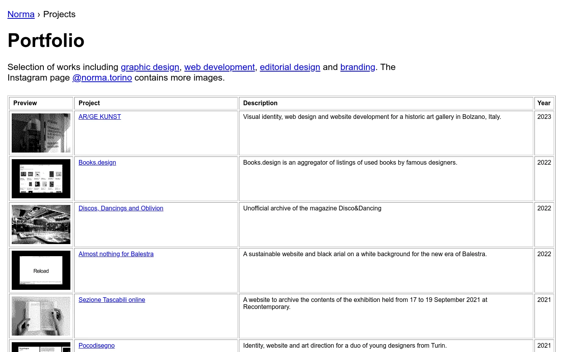
Task: Follow the graphic design link
Action: (150, 67)
